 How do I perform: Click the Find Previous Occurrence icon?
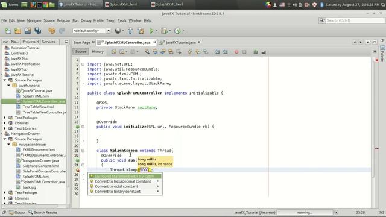(155, 52)
